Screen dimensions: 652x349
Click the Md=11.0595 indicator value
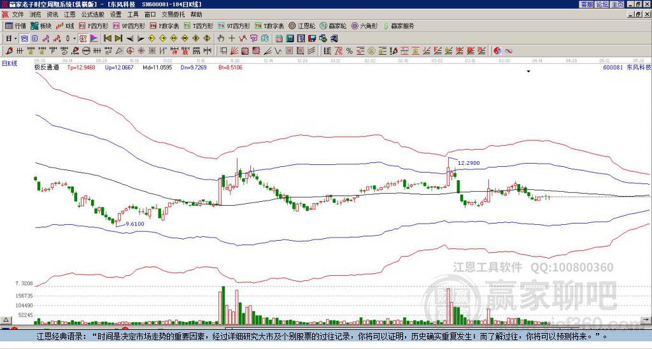click(157, 67)
